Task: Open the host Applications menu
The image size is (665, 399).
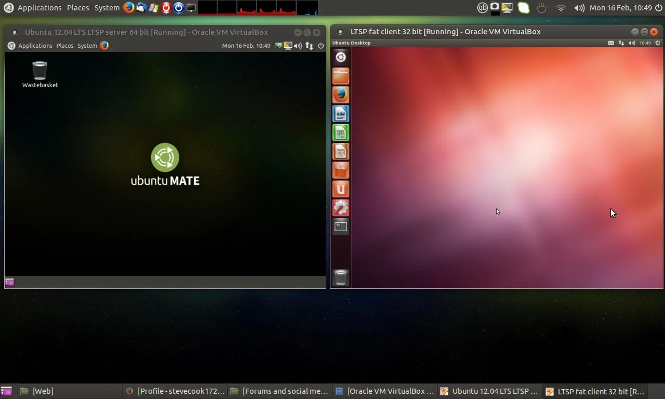Action: (x=39, y=8)
